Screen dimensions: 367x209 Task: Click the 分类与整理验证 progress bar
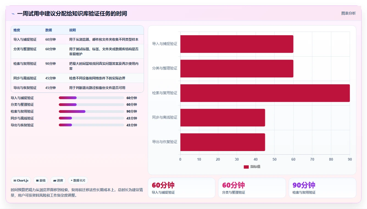pyautogui.click(x=91, y=105)
